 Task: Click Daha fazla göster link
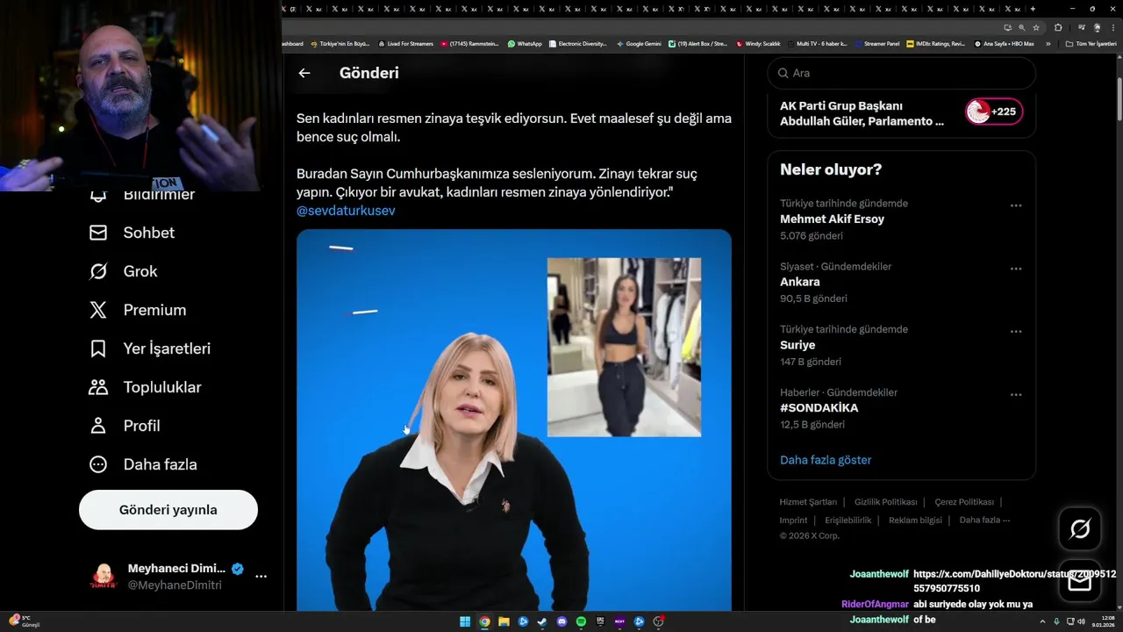826,460
